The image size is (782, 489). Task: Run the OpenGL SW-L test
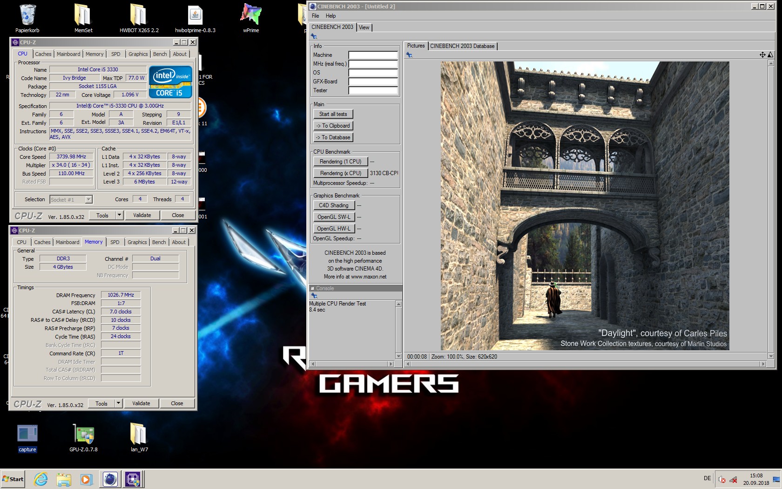(334, 217)
